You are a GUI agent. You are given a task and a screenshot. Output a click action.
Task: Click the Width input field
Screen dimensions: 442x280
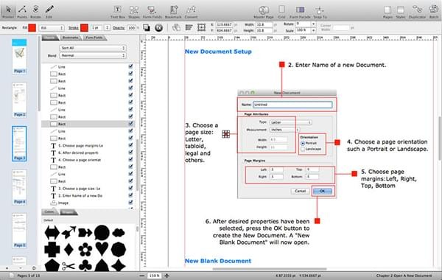(264, 24)
